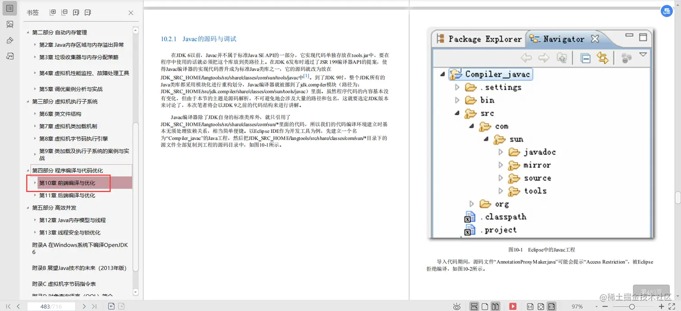Expand the 第5章 调优案例分析 chapter arrow
This screenshot has height=311, width=681.
(35, 89)
